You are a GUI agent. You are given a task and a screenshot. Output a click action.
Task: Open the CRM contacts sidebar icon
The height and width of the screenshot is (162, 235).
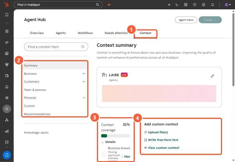(7, 31)
